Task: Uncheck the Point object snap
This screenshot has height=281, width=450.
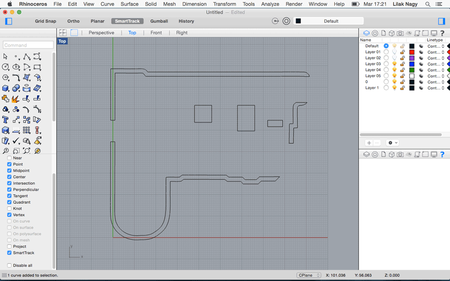Action: [9, 164]
